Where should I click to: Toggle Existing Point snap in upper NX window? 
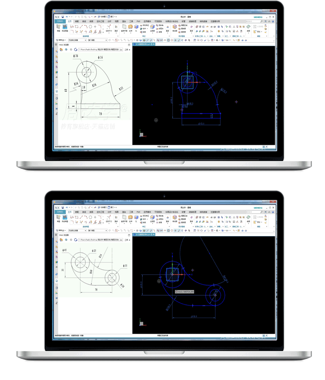[x=176, y=40]
